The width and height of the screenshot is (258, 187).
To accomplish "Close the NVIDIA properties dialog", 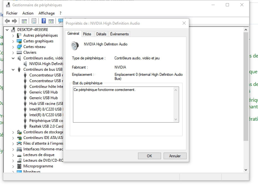I will 184,23.
